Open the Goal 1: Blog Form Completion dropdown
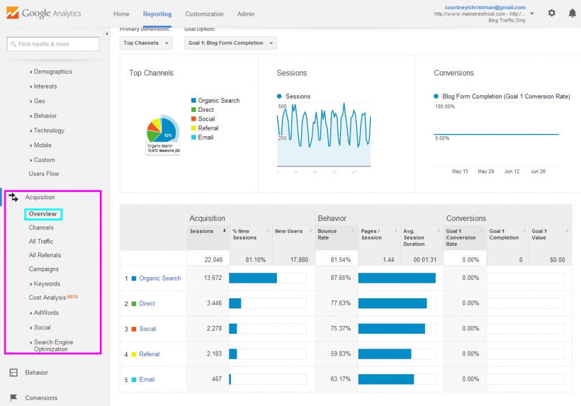Image resolution: width=581 pixels, height=406 pixels. (x=230, y=43)
